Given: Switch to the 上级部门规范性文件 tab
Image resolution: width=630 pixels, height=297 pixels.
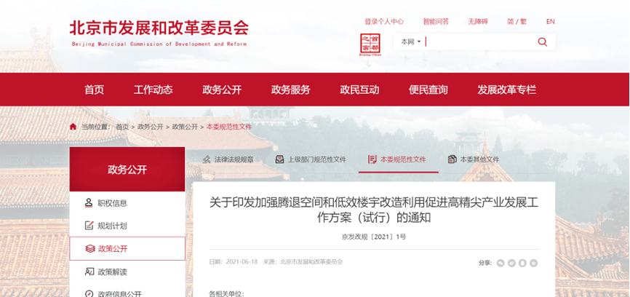Looking at the screenshot, I should [x=311, y=159].
